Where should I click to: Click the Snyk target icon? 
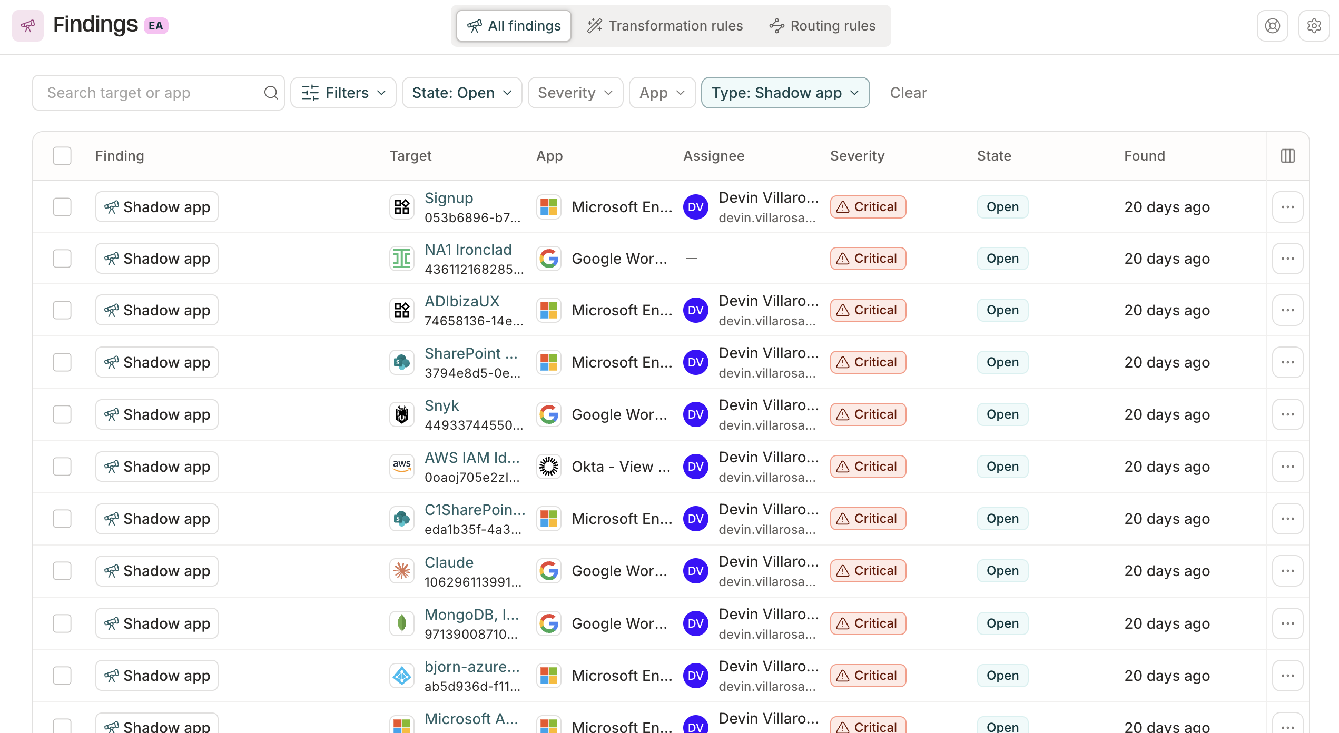point(402,414)
